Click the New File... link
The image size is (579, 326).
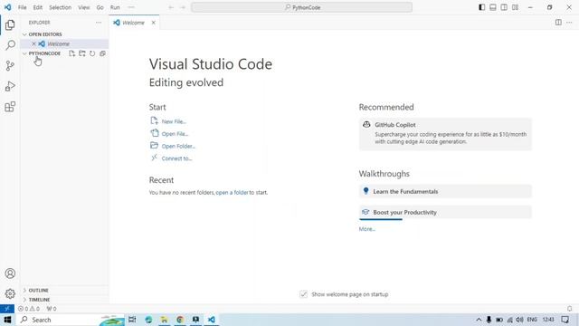pos(174,121)
